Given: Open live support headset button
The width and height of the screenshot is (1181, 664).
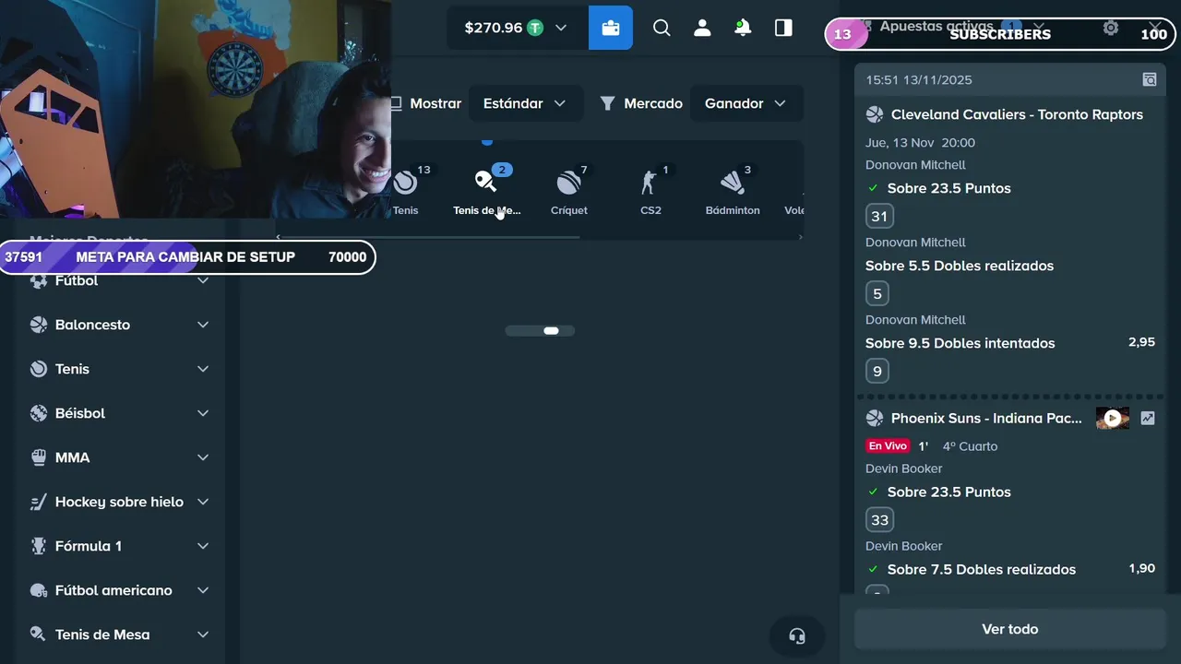Looking at the screenshot, I should 797,636.
